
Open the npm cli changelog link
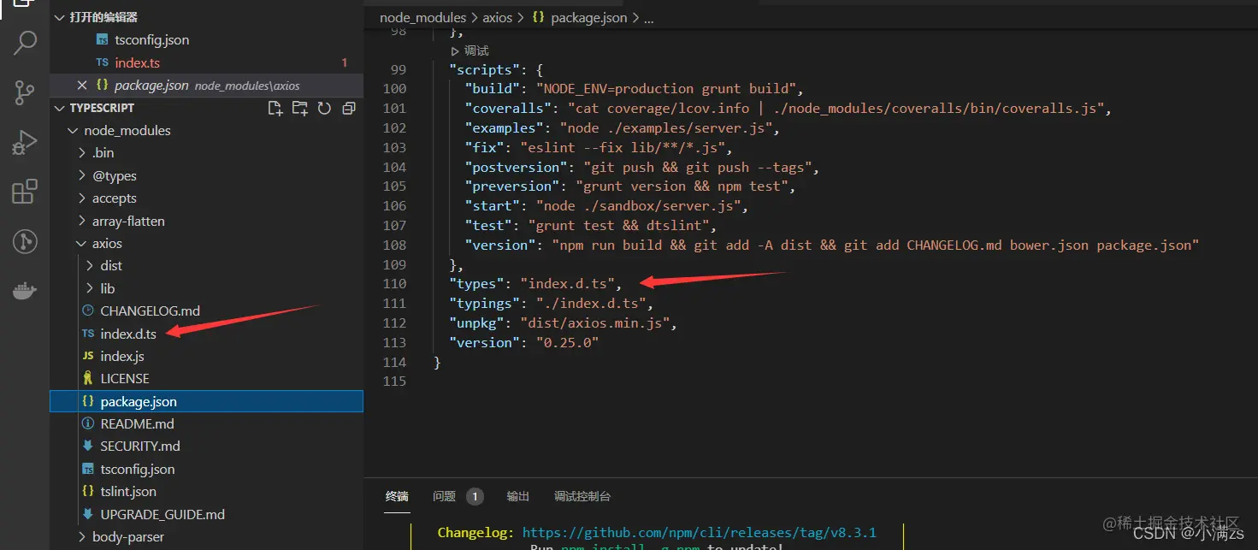pyautogui.click(x=700, y=532)
